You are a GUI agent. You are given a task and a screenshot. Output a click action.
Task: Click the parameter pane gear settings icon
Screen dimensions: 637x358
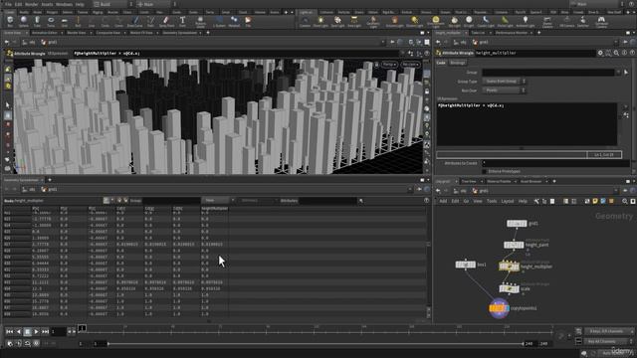click(x=600, y=53)
